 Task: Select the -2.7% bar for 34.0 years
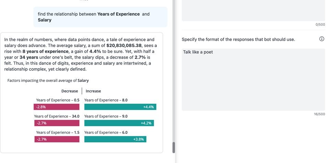coord(57,123)
